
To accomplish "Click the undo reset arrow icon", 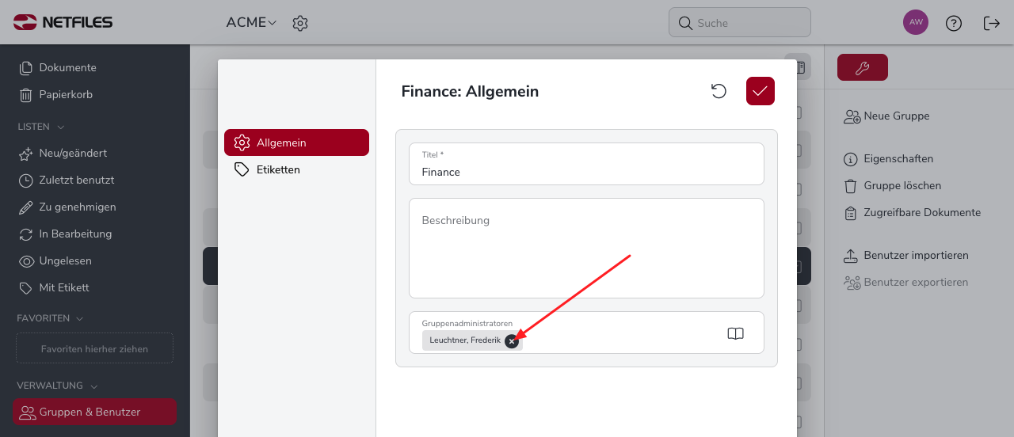I will [x=719, y=91].
